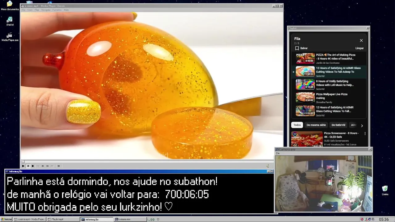Switch to Playlist.mp4 taskbar item
This screenshot has height=222, width=395.
pyautogui.click(x=63, y=219)
